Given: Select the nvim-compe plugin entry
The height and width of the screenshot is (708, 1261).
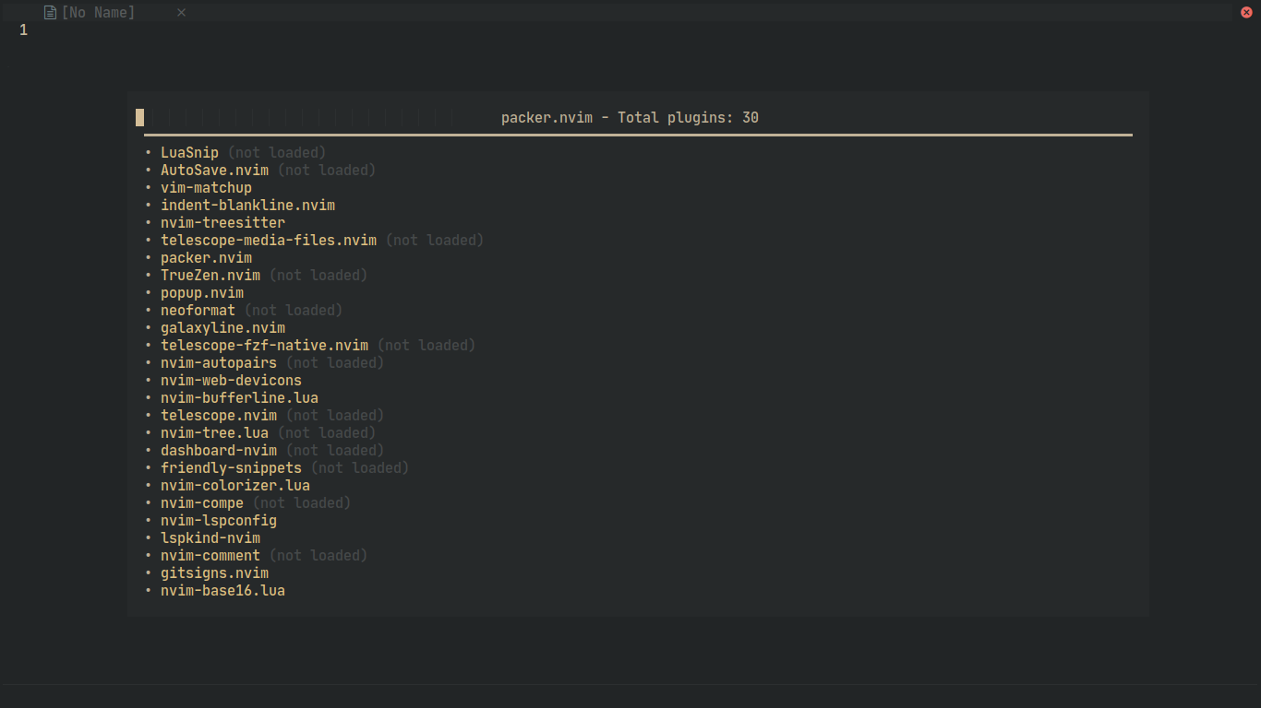Looking at the screenshot, I should tap(202, 502).
